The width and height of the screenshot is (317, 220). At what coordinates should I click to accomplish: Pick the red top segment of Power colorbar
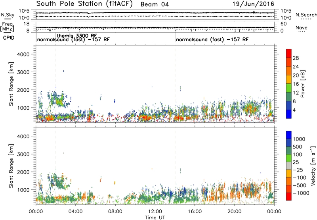point(289,53)
